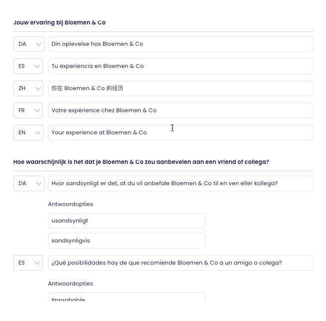Viewport: 326px width, 321px height.
Task: Click the 'Votre expérience chez Bloemen & Co' field
Action: (x=180, y=110)
